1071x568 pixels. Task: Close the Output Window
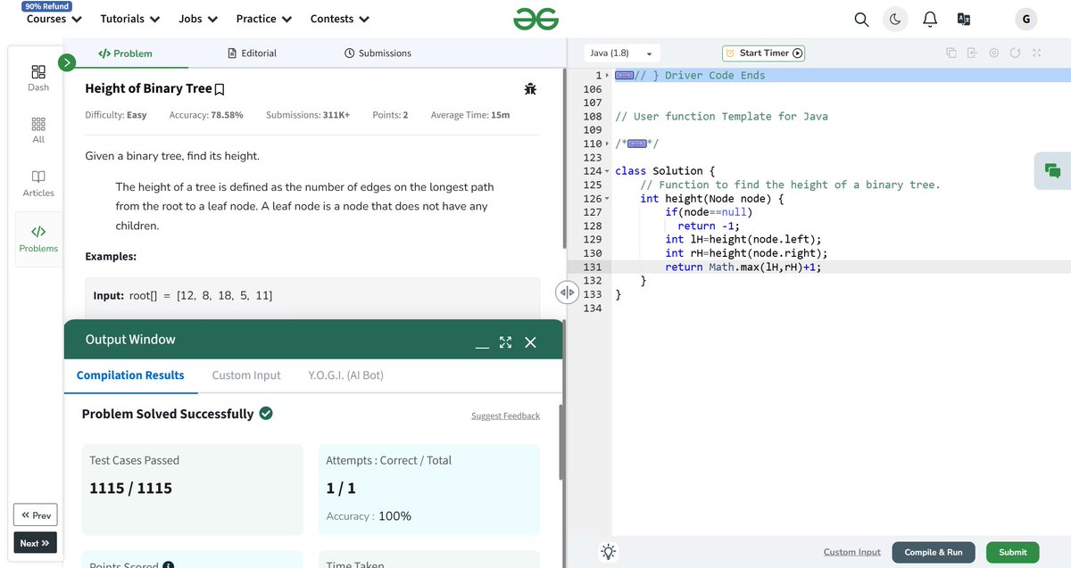pos(530,342)
